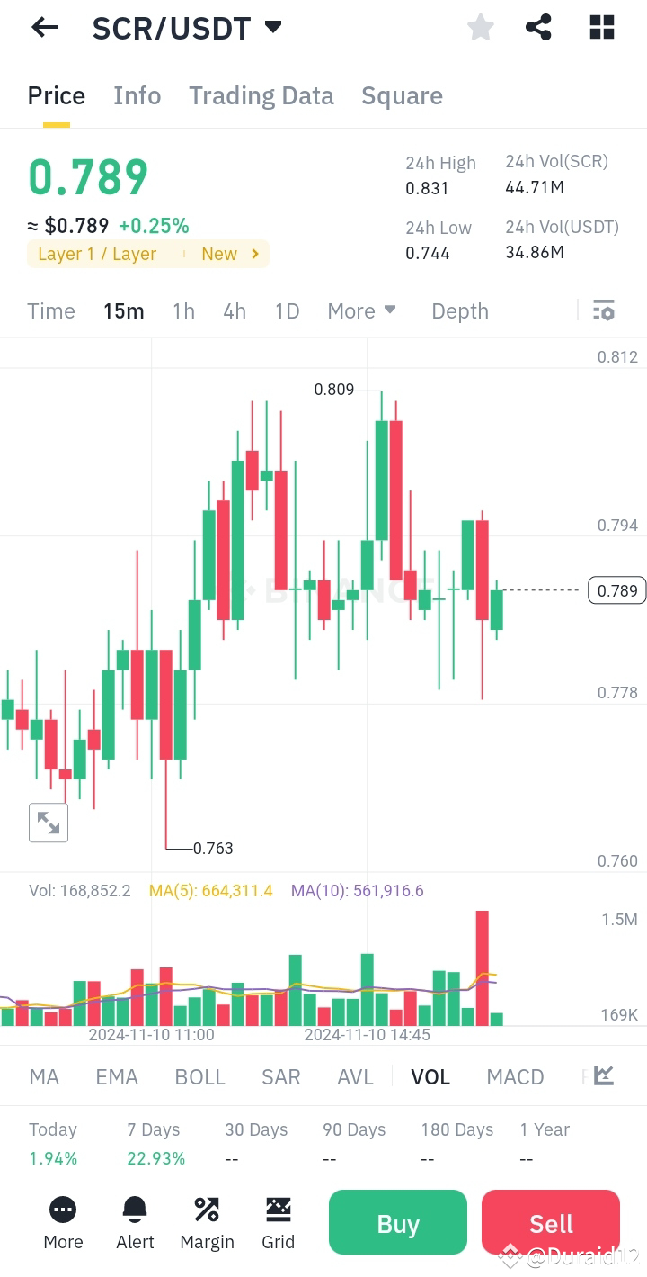Viewport: 647px width, 1277px height.
Task: Select the share icon to share chart
Action: pyautogui.click(x=538, y=27)
